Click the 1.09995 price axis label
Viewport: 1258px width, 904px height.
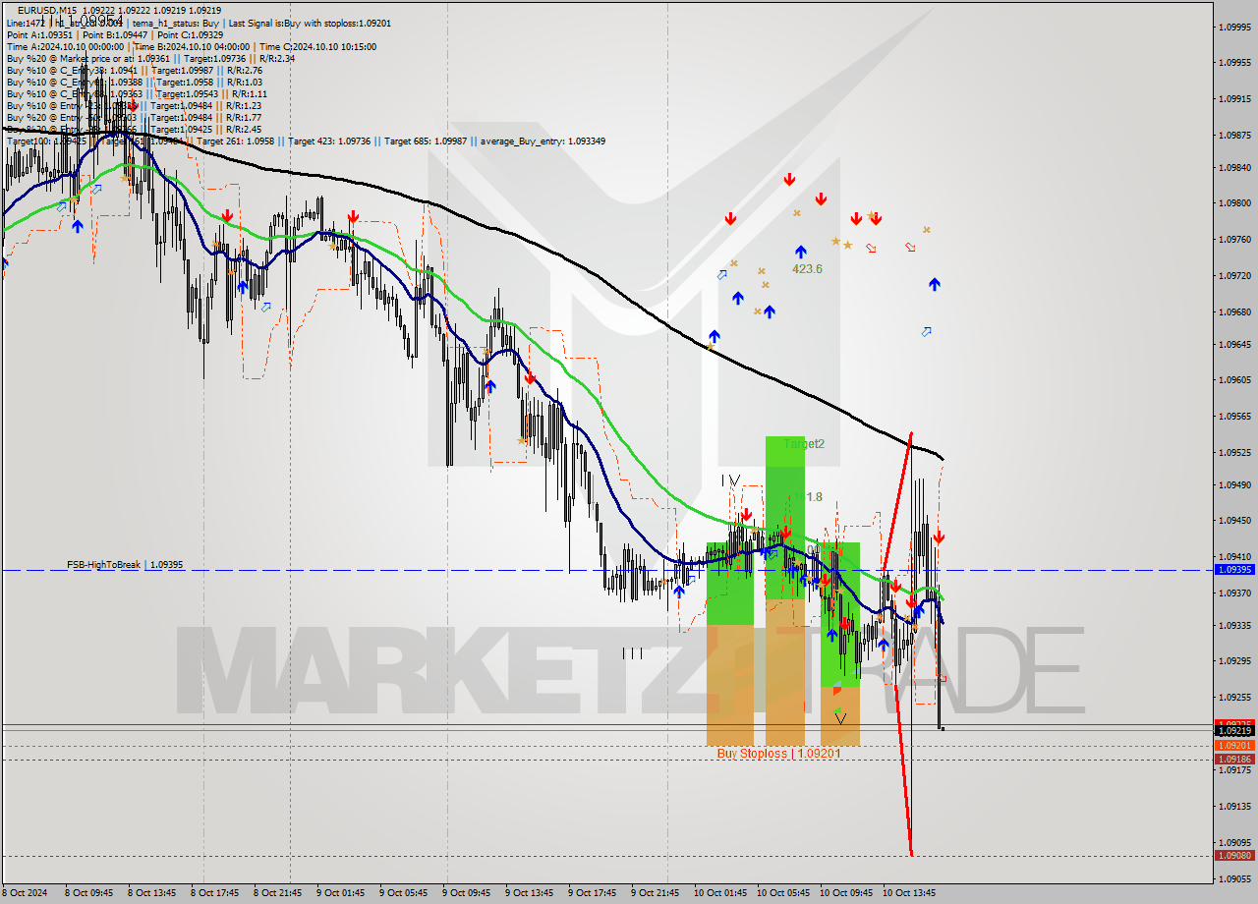(1234, 27)
